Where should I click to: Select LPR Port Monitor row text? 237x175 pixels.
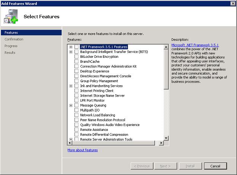(92, 100)
